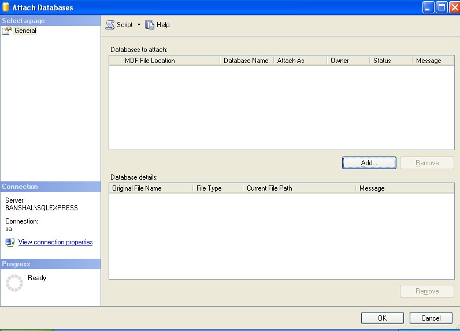
Task: Maximize the Attach Databases window
Action: [441, 8]
